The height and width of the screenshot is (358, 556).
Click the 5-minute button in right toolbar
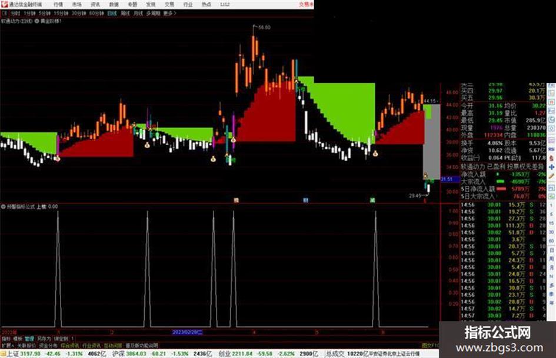551,214
